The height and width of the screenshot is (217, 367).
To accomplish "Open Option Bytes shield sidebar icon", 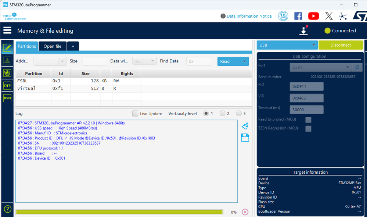I will [x=7, y=73].
